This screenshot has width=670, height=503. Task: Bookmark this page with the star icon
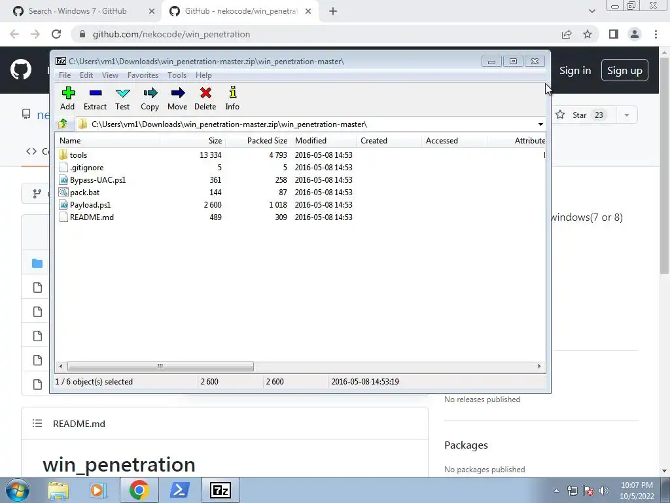(588, 34)
